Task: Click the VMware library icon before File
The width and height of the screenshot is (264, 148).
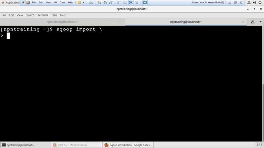Action: [28, 2]
